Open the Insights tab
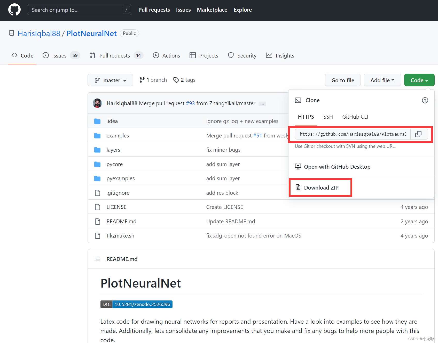The width and height of the screenshot is (438, 343). pos(280,55)
